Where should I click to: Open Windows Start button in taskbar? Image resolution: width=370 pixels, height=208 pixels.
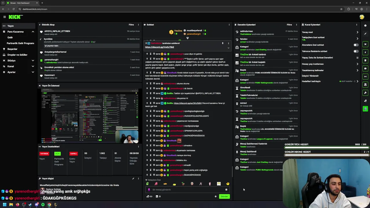(4, 205)
